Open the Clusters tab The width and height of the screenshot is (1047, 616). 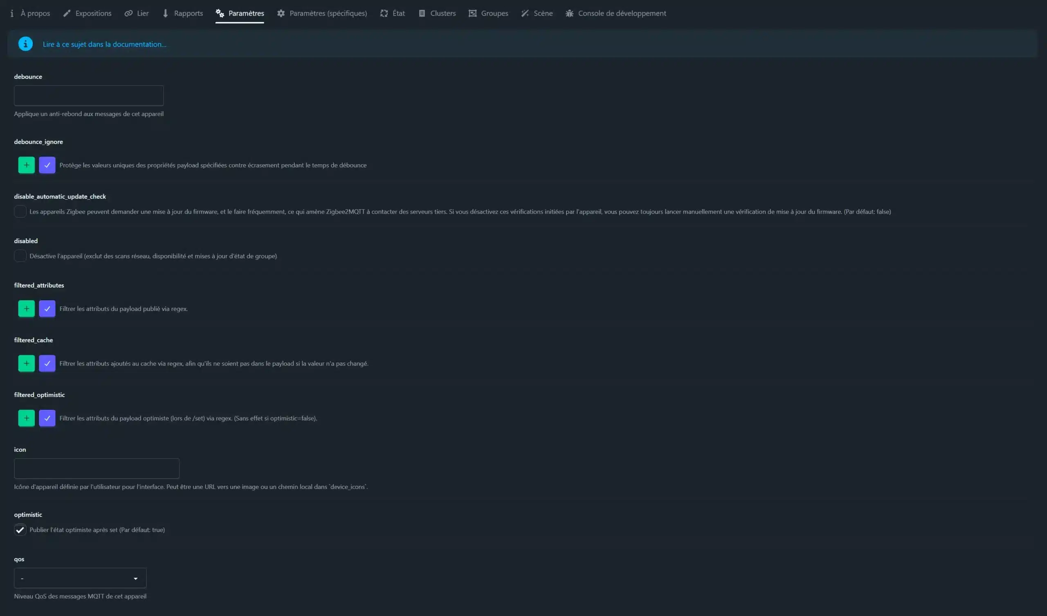pos(437,13)
